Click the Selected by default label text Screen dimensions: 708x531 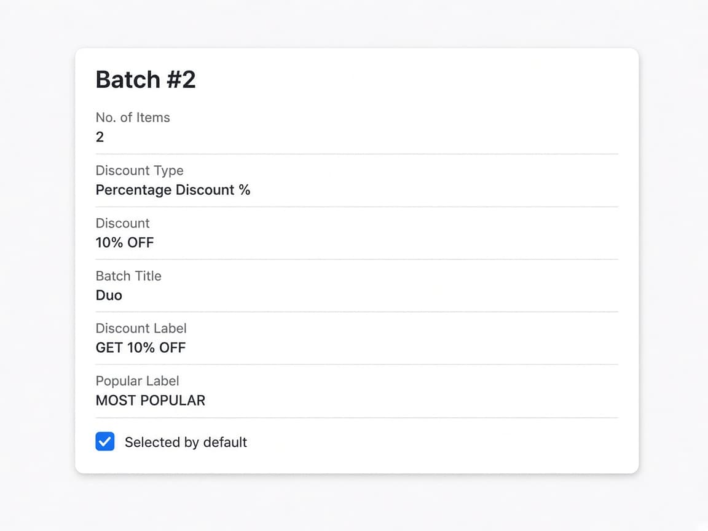click(186, 442)
